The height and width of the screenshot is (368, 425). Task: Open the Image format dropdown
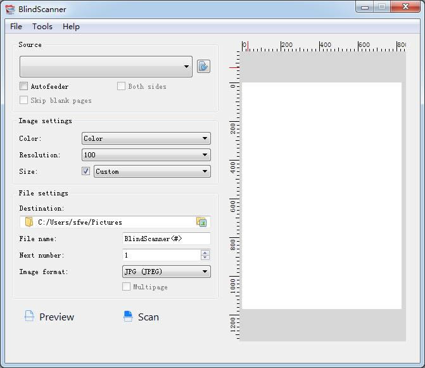(167, 272)
